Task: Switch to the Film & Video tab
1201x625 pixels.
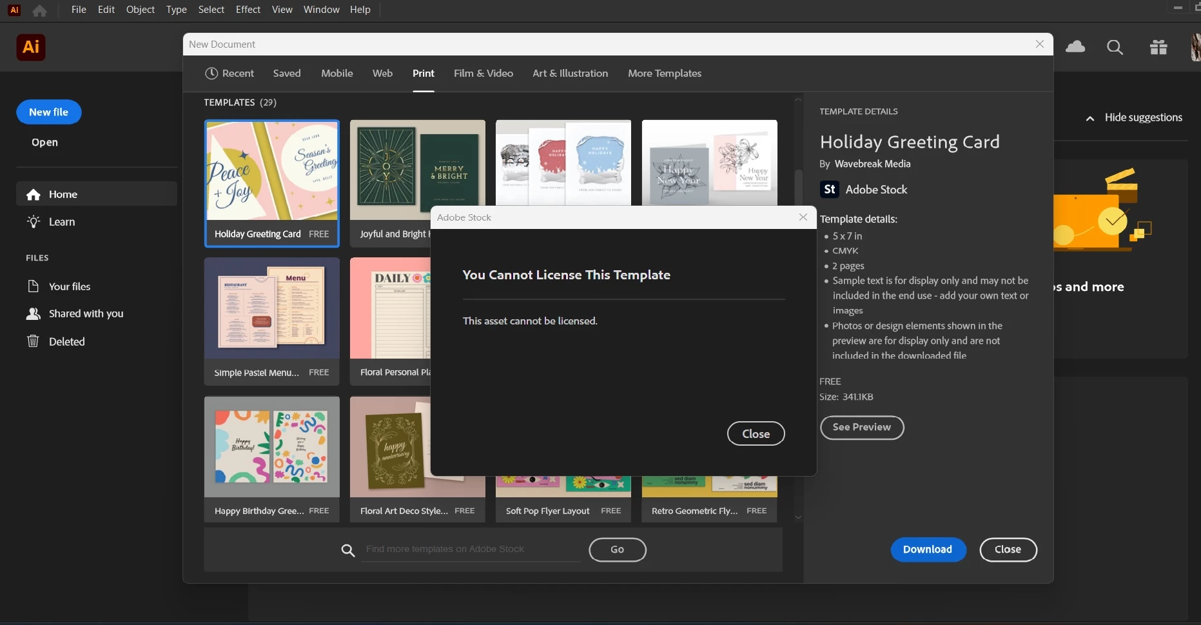Action: [483, 74]
